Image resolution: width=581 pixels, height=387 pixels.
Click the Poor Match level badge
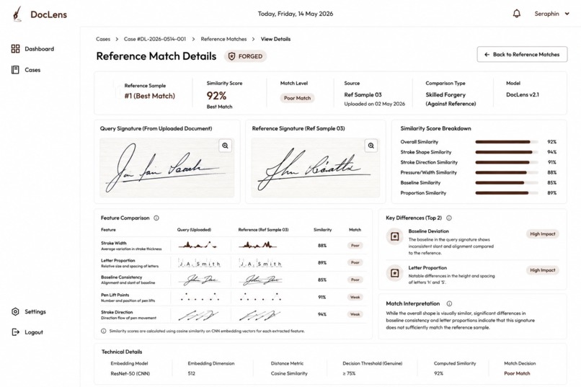click(x=297, y=98)
